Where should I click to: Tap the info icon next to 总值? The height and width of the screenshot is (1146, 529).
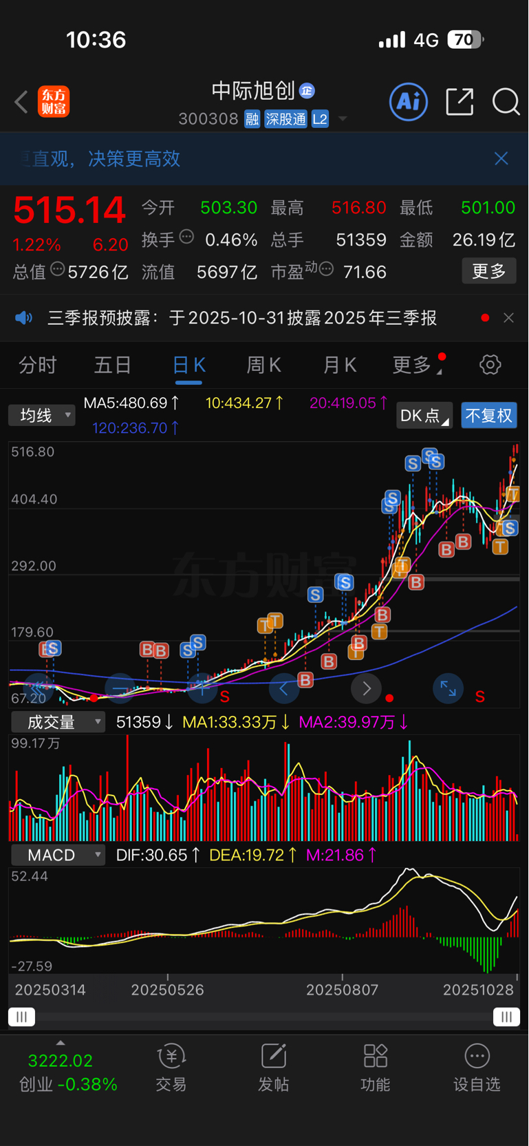(x=57, y=269)
